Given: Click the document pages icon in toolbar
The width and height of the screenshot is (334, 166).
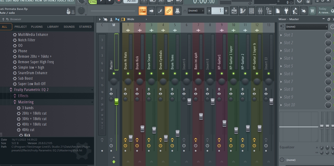Looking at the screenshot, I should 278,11.
